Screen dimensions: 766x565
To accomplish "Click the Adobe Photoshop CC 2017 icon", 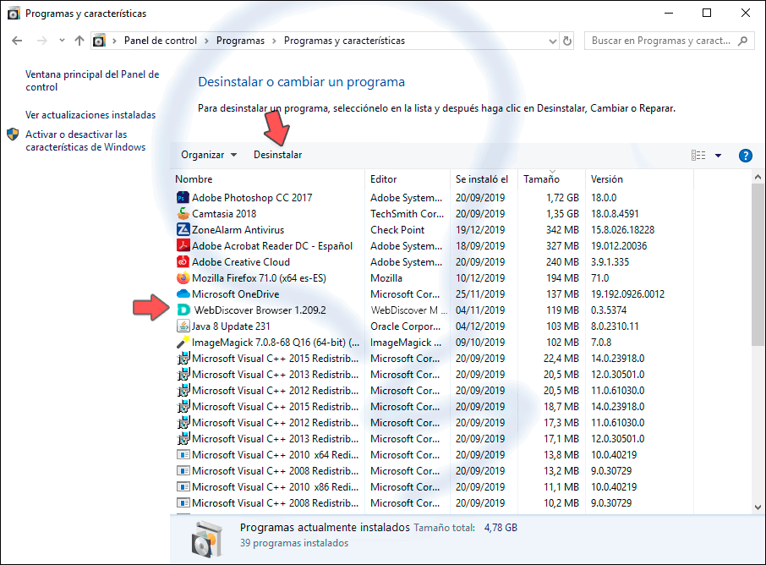I will pos(183,197).
